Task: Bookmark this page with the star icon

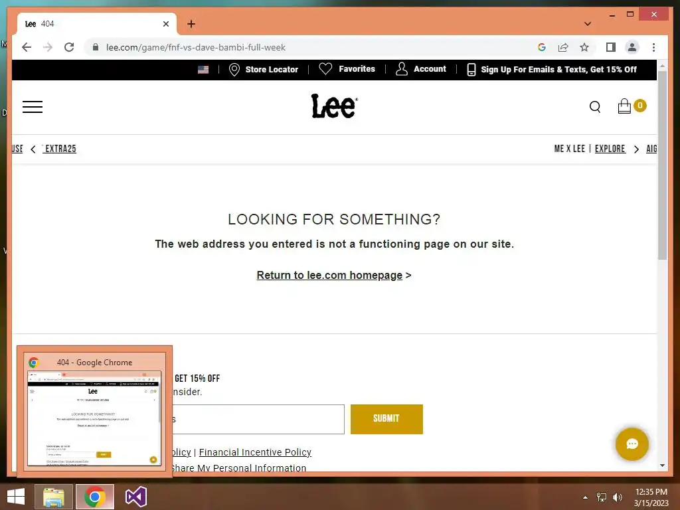Action: point(584,47)
